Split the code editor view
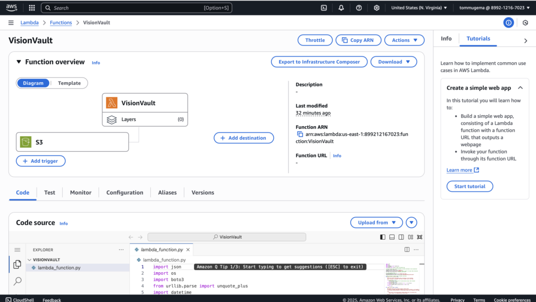This screenshot has width=536, height=302. click(x=407, y=250)
